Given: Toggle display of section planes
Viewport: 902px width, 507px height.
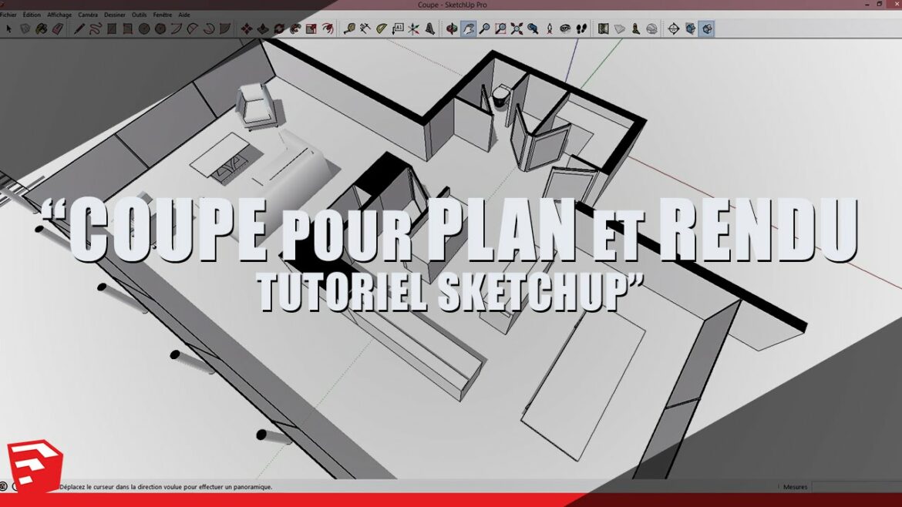Looking at the screenshot, I should click(x=619, y=29).
